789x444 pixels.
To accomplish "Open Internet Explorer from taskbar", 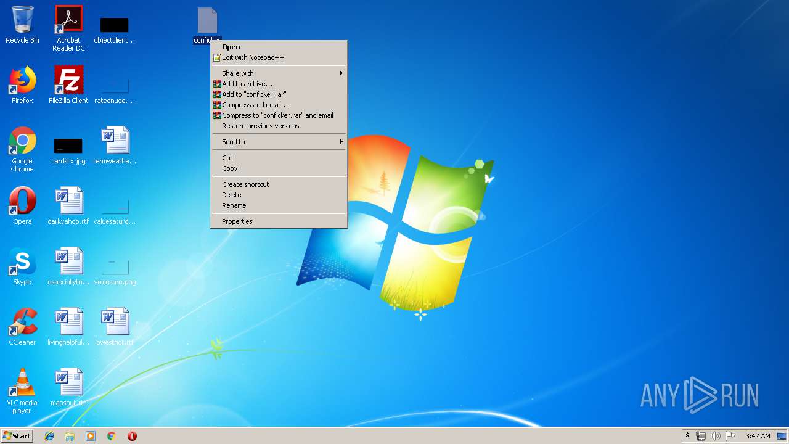I will 49,436.
